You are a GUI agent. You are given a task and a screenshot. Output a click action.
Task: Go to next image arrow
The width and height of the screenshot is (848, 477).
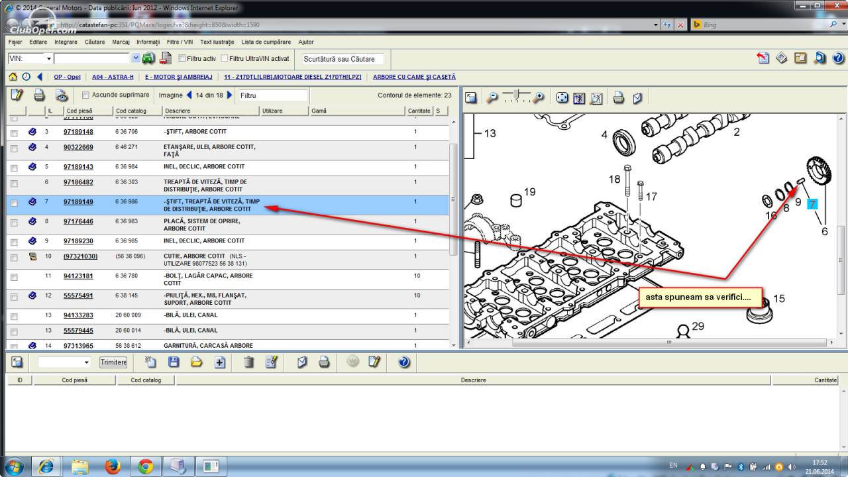(x=229, y=95)
